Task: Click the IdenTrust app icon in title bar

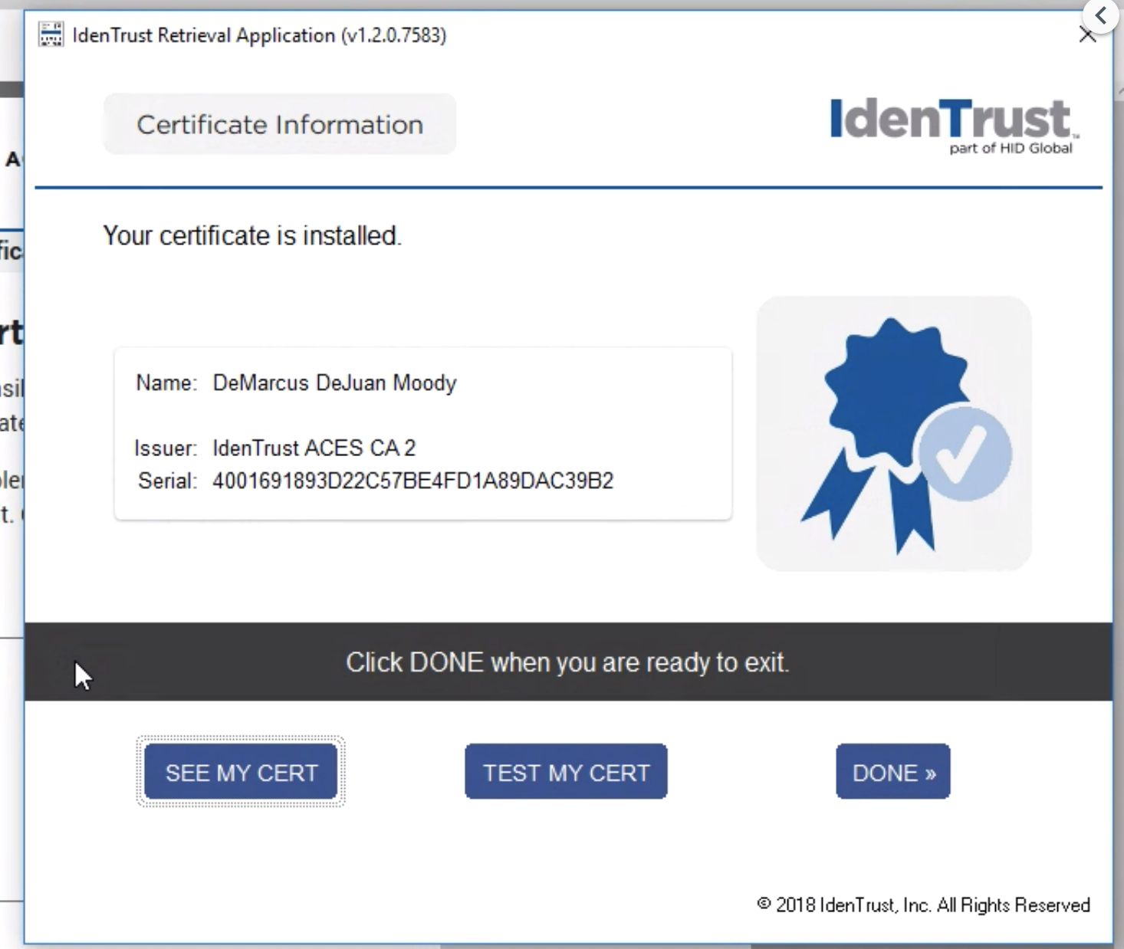Action: pos(51,34)
